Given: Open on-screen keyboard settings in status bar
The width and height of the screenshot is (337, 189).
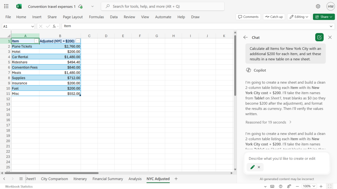Looking at the screenshot, I should coord(272,186).
